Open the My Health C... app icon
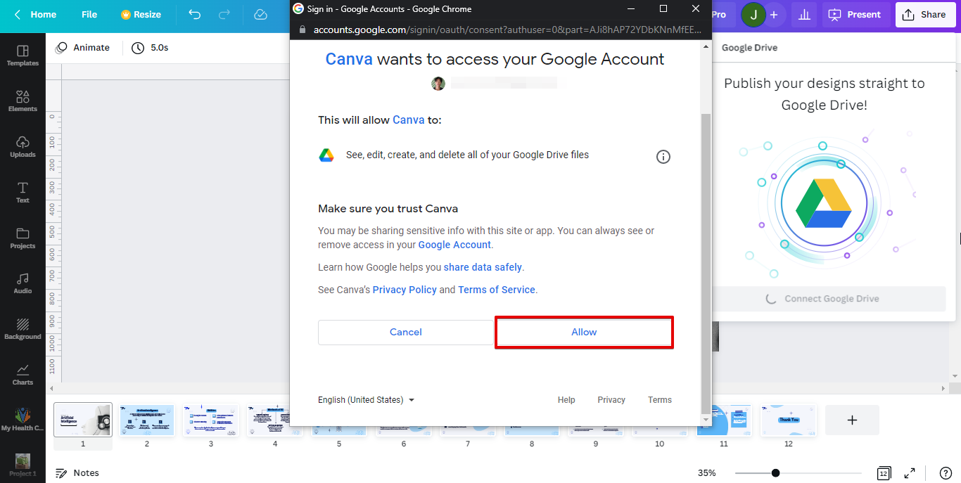 (23, 420)
